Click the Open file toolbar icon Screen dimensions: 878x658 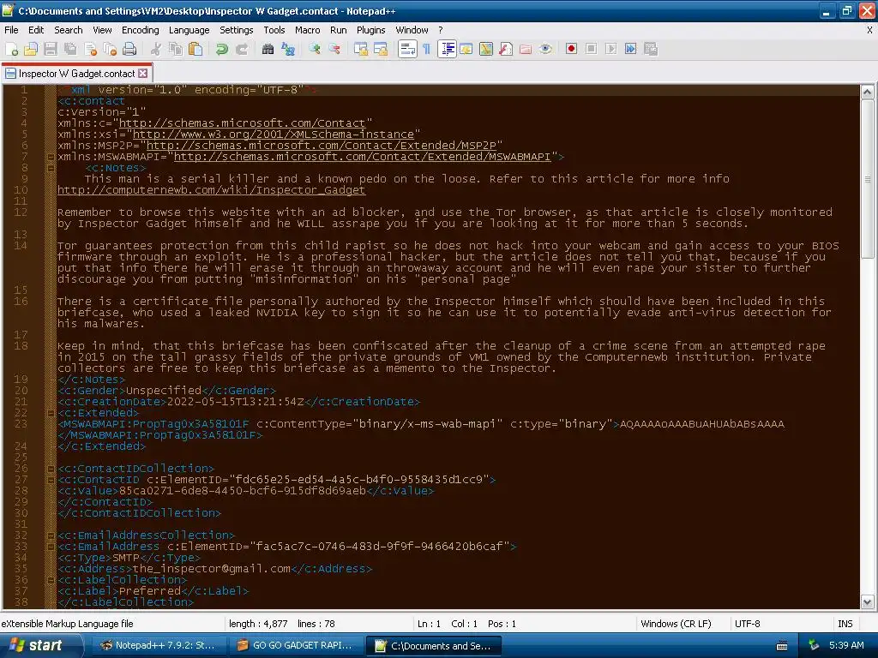(x=31, y=49)
